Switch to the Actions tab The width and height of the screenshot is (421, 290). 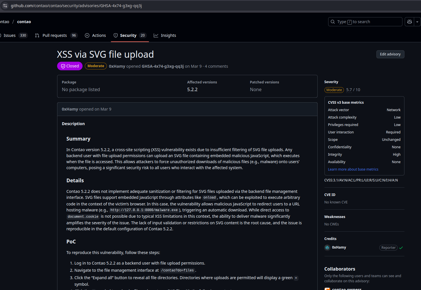(95, 35)
